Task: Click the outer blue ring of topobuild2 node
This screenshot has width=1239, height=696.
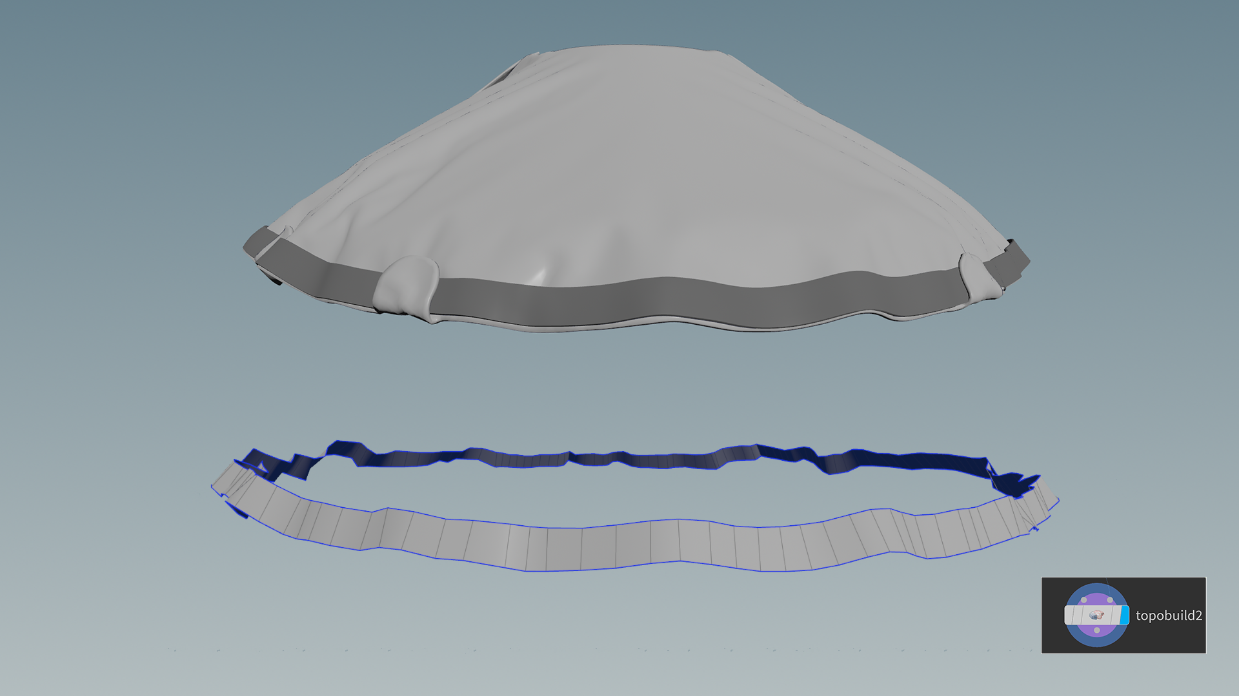Action: coord(1096,641)
